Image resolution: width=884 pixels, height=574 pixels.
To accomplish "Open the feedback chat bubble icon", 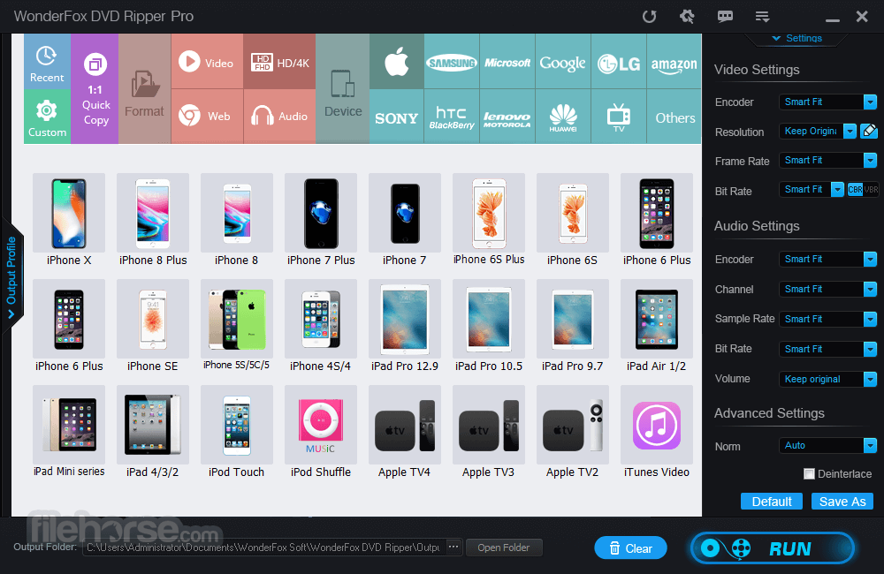I will pos(725,16).
